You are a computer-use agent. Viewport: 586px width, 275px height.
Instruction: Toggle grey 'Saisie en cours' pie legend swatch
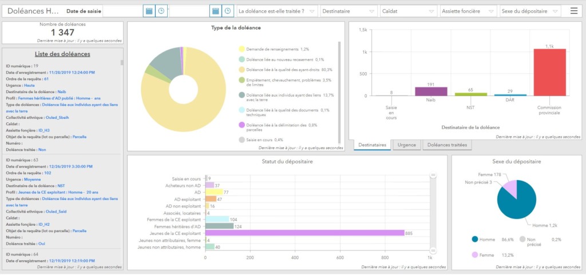[242, 140]
